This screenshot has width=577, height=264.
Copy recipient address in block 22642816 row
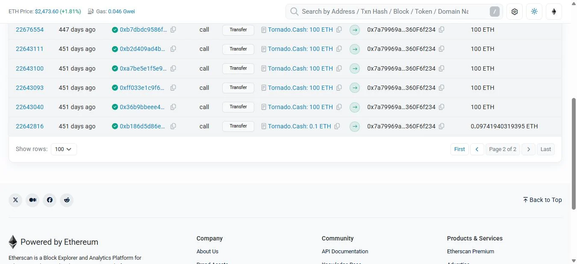click(442, 126)
